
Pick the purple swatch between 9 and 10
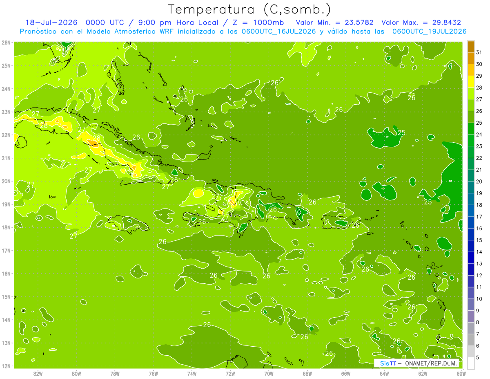click(x=471, y=305)
